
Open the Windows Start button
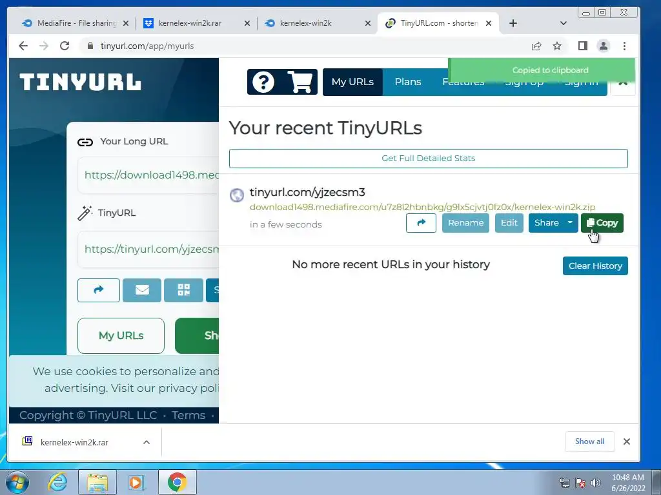(17, 482)
